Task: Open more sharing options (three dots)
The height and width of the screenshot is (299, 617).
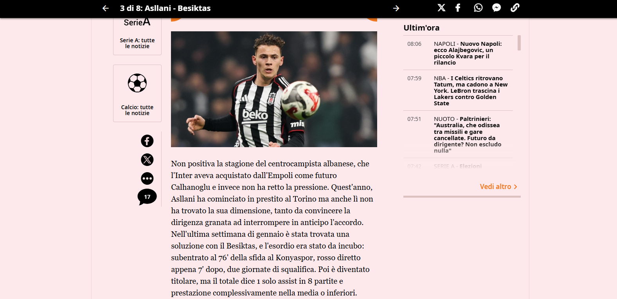Action: [x=147, y=178]
